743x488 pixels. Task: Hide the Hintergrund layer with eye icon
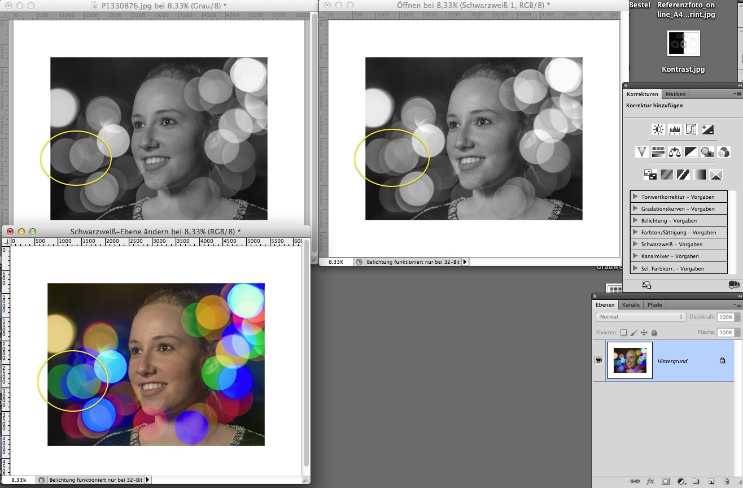598,360
